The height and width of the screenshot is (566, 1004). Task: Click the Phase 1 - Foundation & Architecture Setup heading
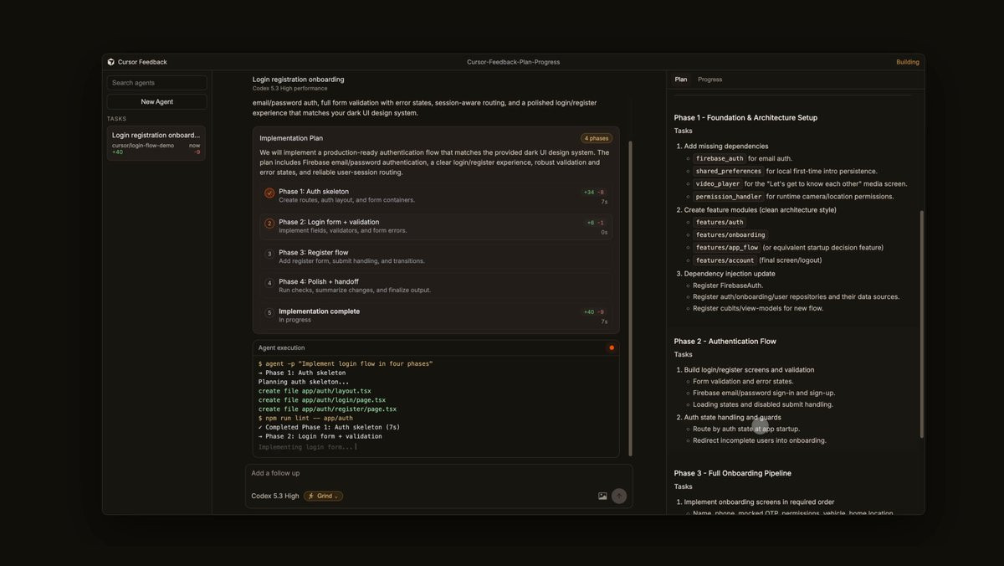[x=745, y=117]
